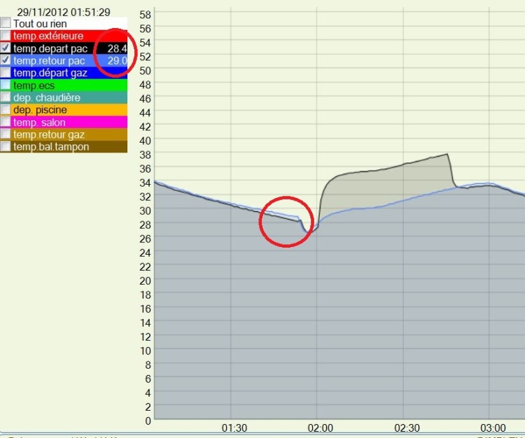
Task: Click the 29.0 value on blue row
Action: click(116, 61)
